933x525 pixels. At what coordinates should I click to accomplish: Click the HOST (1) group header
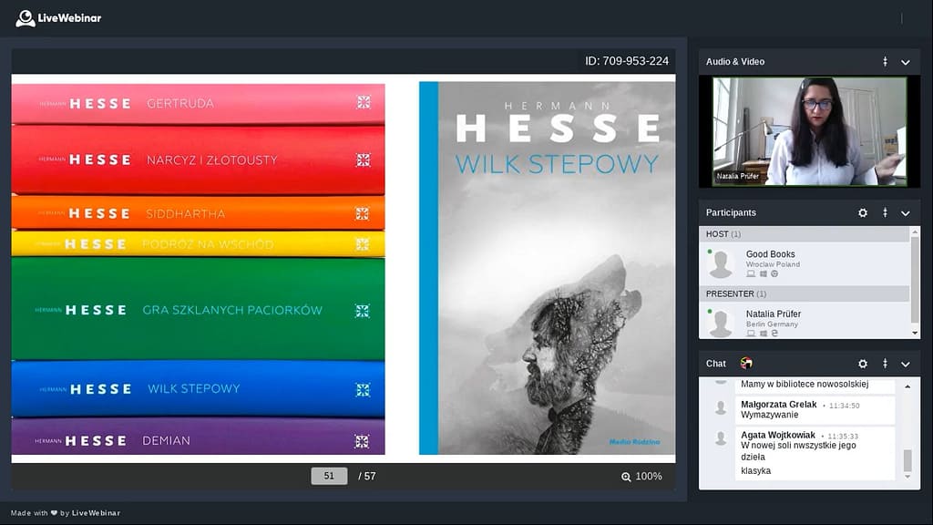tap(804, 234)
